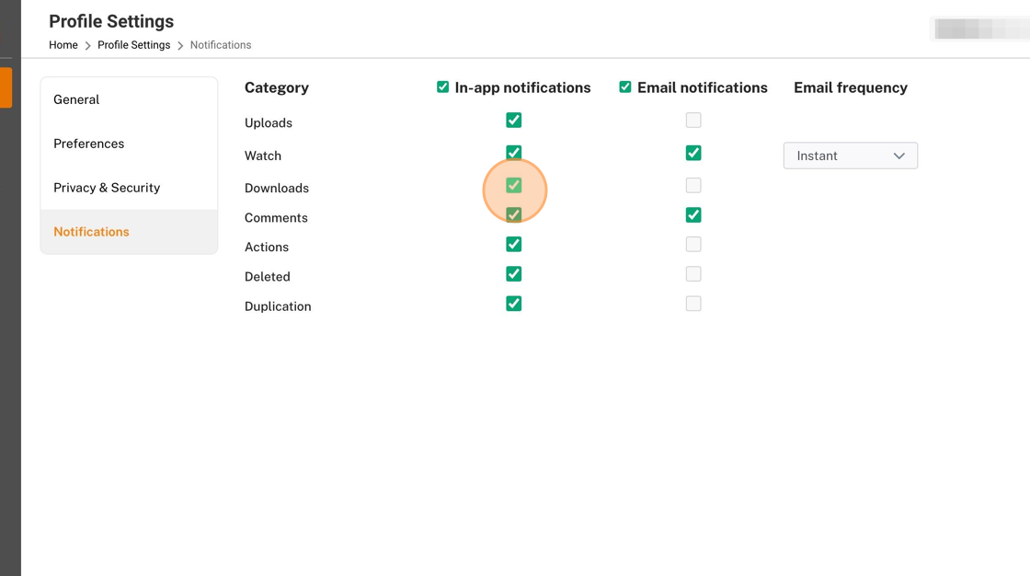The image size is (1030, 576).
Task: Disable in-app notifications for Deleted
Action: pyautogui.click(x=514, y=274)
